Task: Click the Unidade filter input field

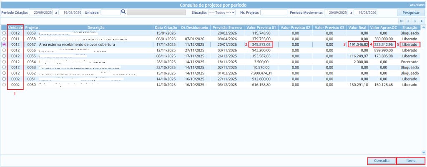Action: pyautogui.click(x=111, y=13)
